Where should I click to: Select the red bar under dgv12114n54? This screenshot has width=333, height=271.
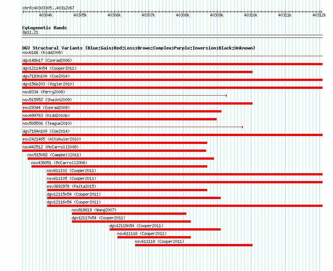137,72
